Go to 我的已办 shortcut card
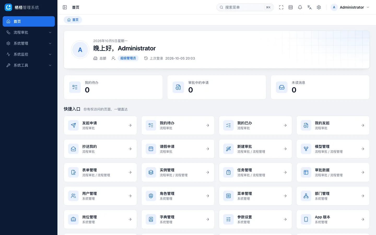This screenshot has width=376, height=235. 255,125
